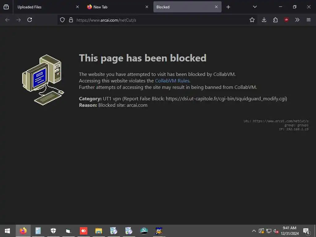Click the tray icon with orange badge
The height and width of the screenshot is (237, 316).
(x=261, y=231)
